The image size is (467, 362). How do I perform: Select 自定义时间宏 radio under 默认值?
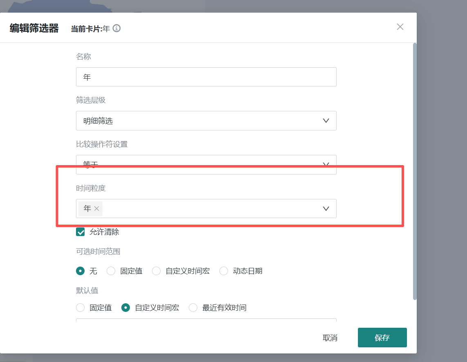coord(125,308)
